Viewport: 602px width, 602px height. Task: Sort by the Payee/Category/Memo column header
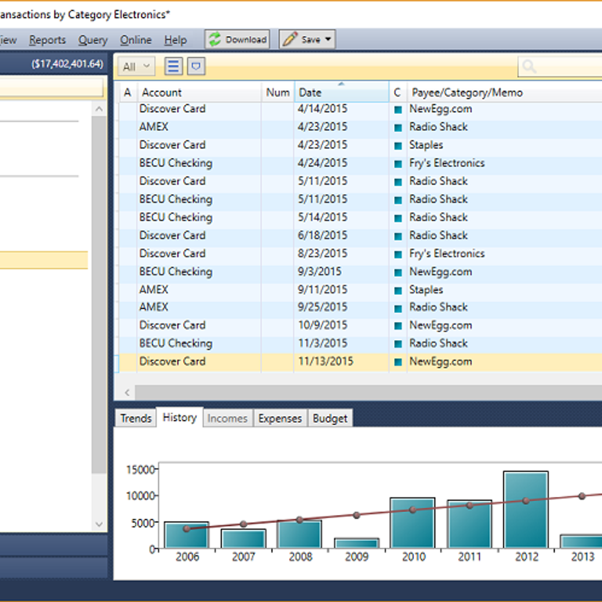tap(505, 93)
